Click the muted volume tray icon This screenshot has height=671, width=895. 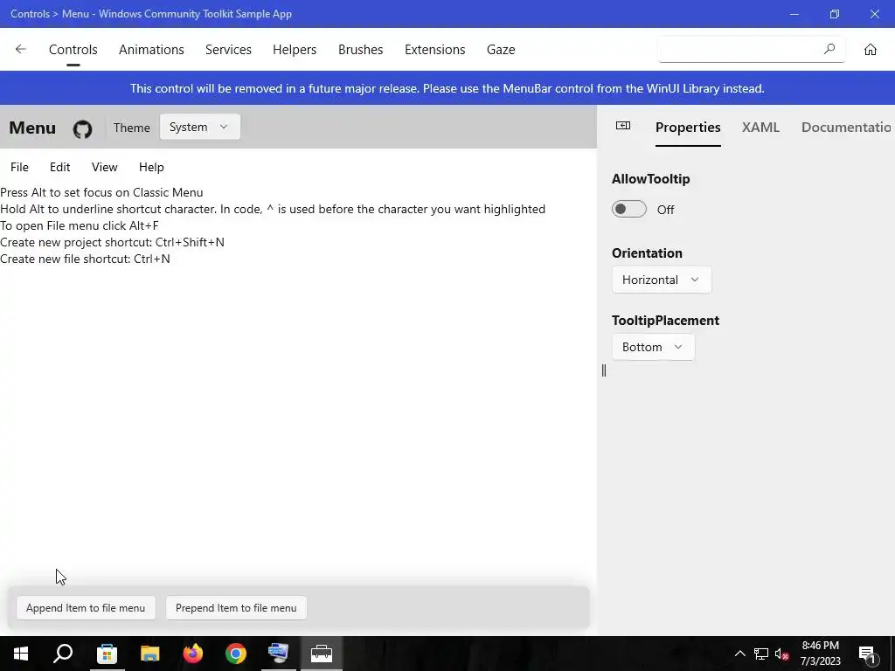782,654
